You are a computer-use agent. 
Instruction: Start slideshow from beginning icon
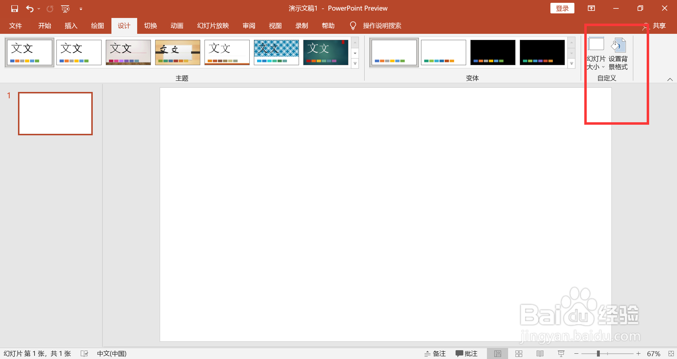(x=65, y=8)
